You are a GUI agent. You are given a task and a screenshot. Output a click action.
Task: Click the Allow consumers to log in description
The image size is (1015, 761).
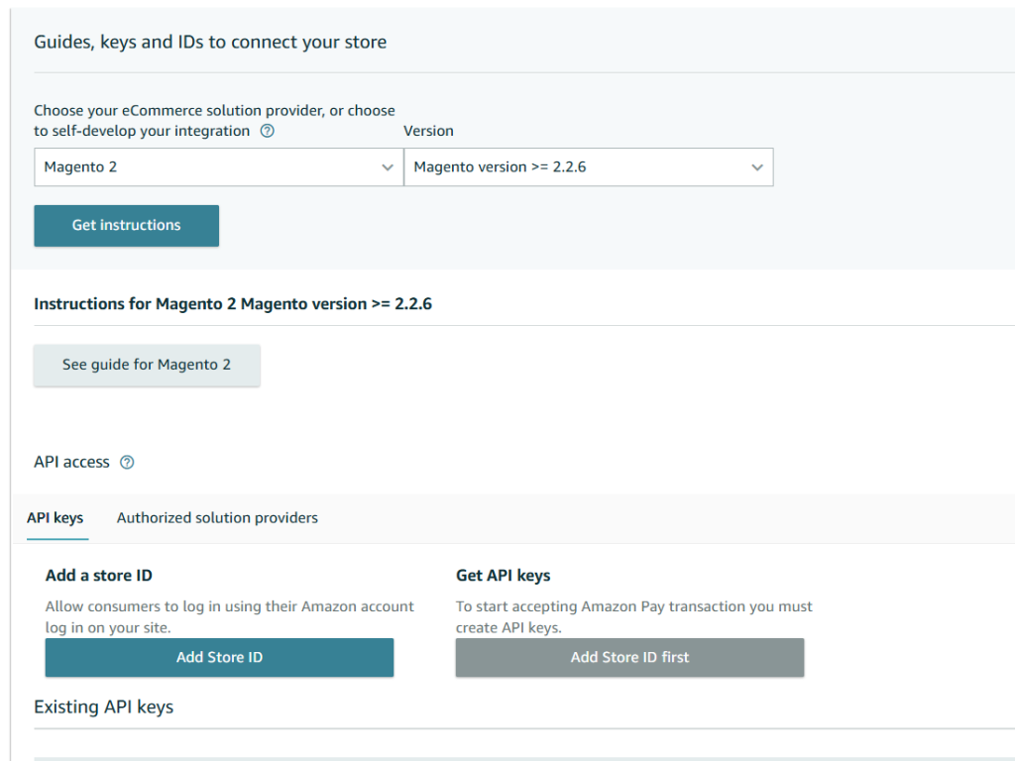(230, 616)
